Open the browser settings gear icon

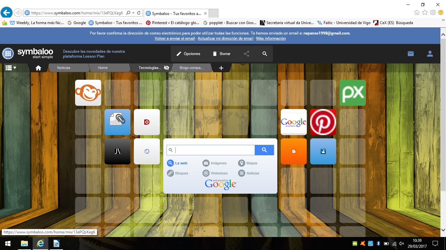click(x=433, y=13)
